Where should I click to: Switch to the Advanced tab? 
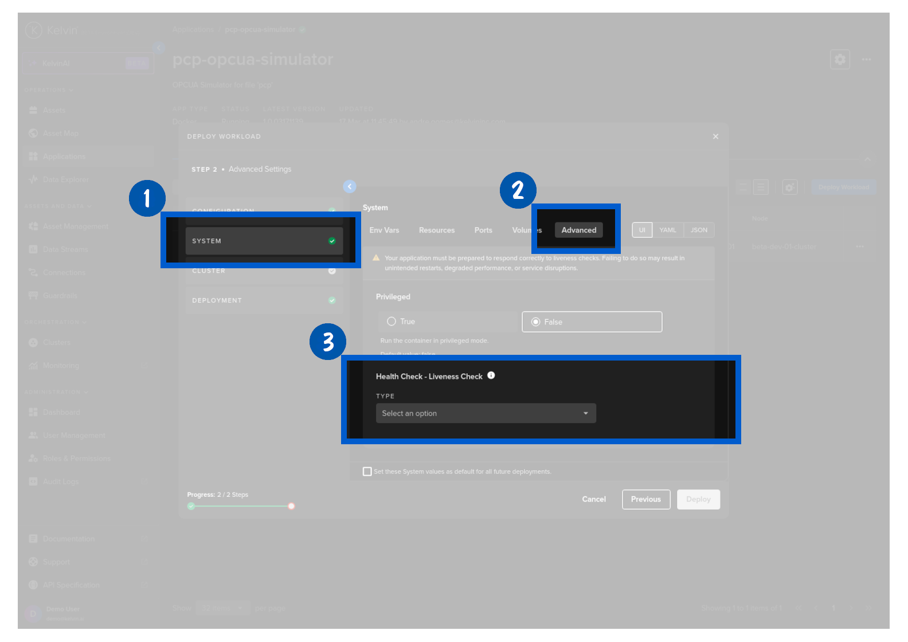(x=578, y=230)
